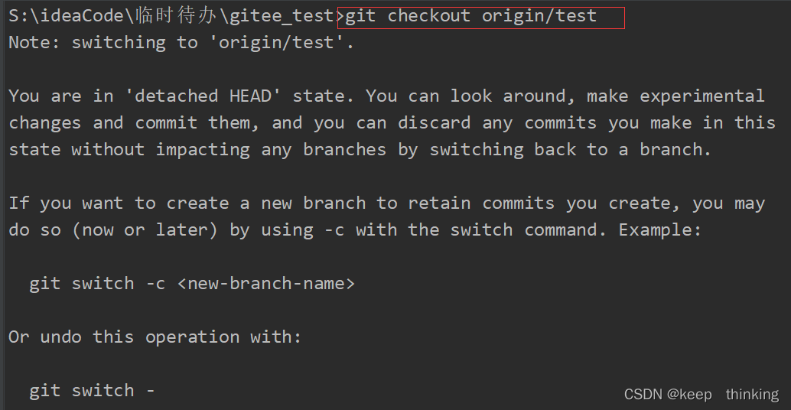The width and height of the screenshot is (791, 410).
Task: Click the '<new-branch-name>' placeholder text
Action: (266, 284)
